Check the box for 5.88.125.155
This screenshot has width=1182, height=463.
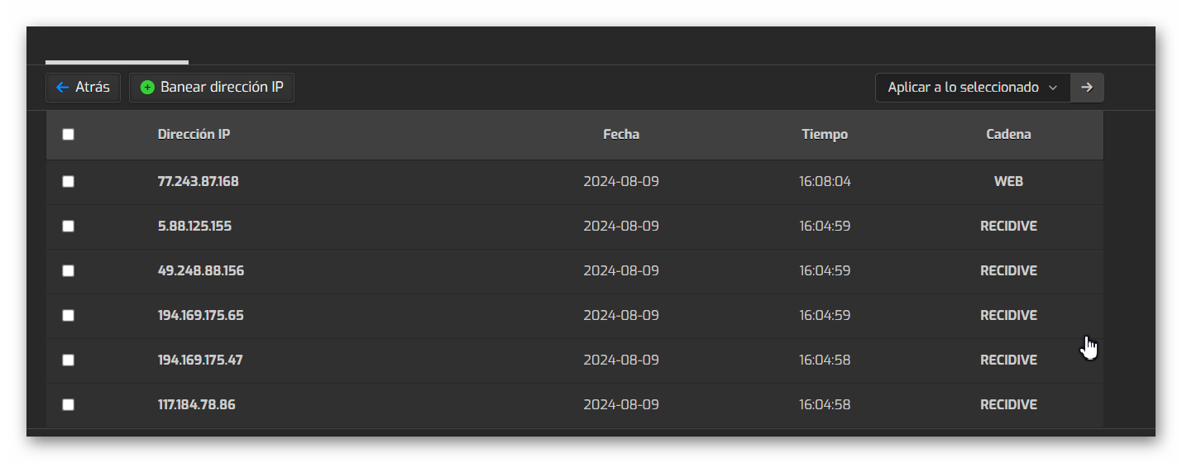pyautogui.click(x=69, y=226)
